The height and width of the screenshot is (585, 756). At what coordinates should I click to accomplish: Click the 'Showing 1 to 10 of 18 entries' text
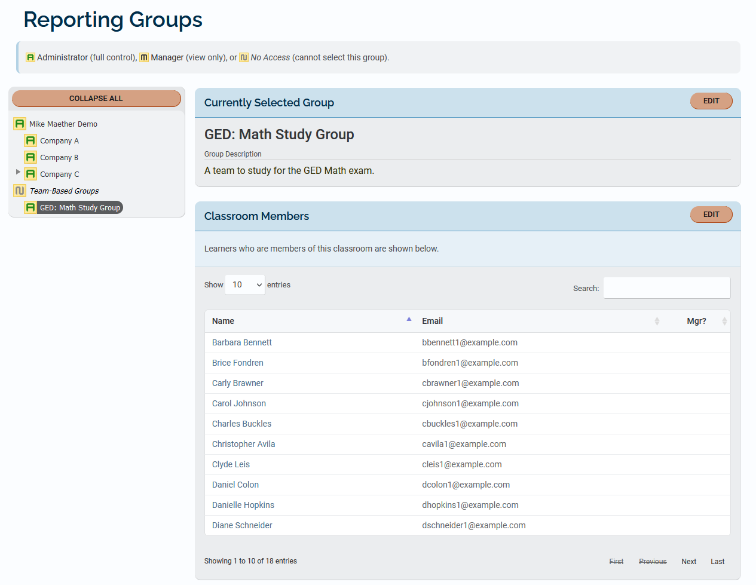(250, 561)
